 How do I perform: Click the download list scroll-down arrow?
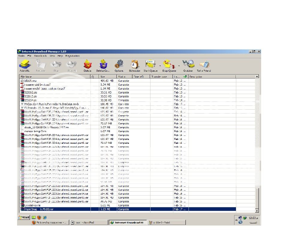coord(257,211)
